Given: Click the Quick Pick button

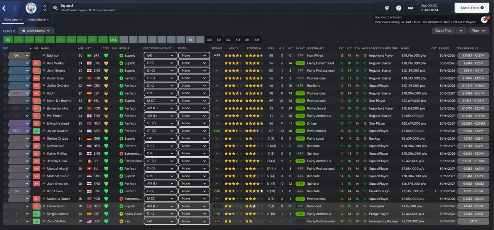Looking at the screenshot, I should pyautogui.click(x=444, y=30).
